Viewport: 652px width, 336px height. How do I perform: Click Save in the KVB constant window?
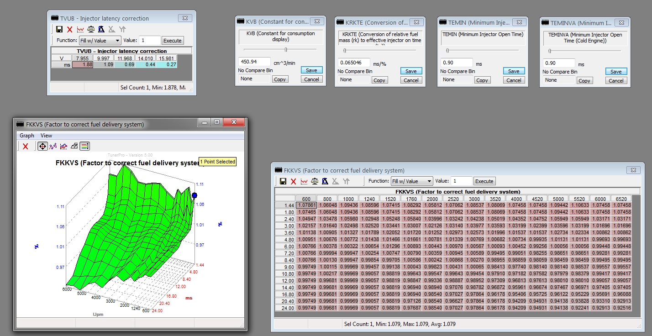(312, 70)
